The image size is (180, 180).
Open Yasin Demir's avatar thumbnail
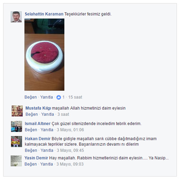point(16,161)
